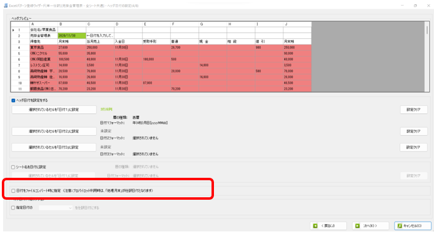The image size is (434, 232).
Task: Click 選択されているセルを「日付2」に設定 button
Action: (54, 132)
